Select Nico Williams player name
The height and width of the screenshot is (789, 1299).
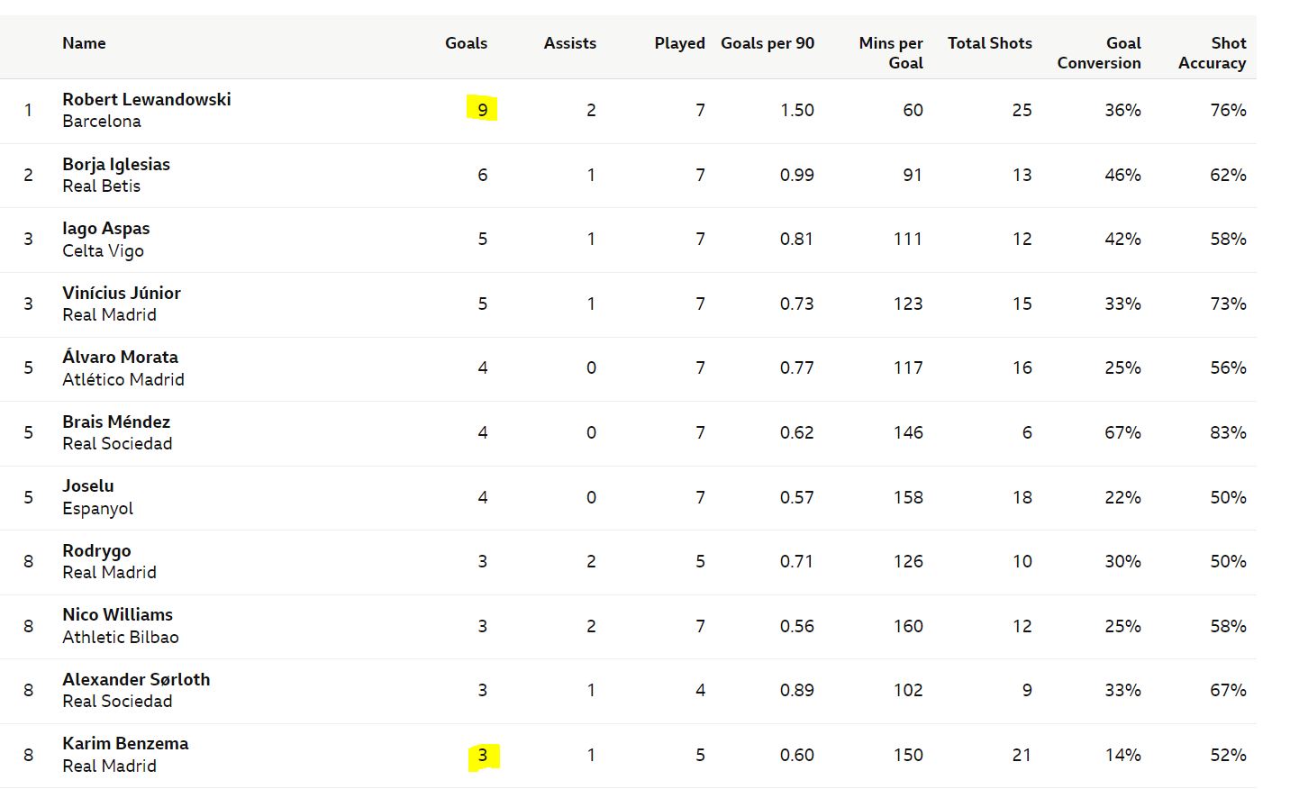tap(117, 614)
